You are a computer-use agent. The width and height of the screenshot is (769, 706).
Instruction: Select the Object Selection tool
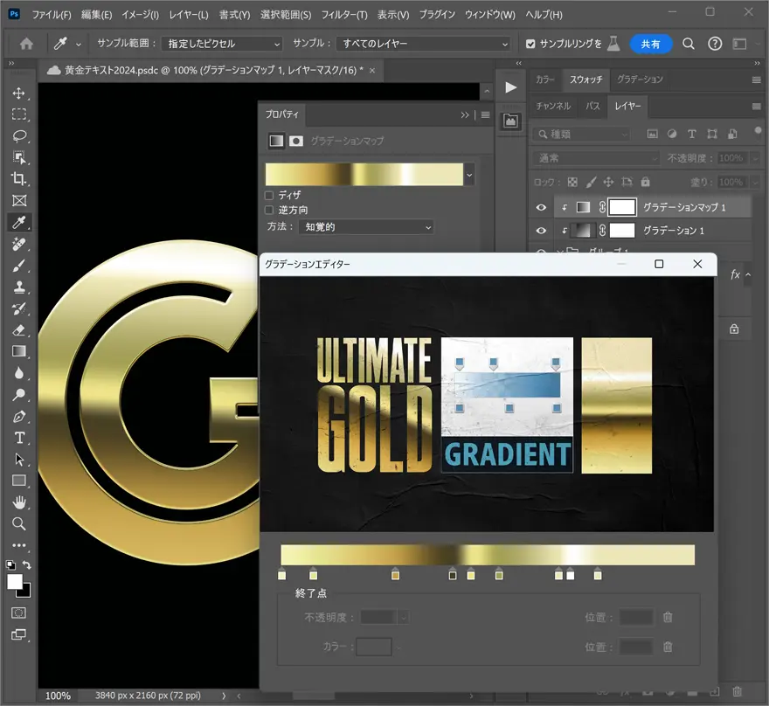coord(19,157)
